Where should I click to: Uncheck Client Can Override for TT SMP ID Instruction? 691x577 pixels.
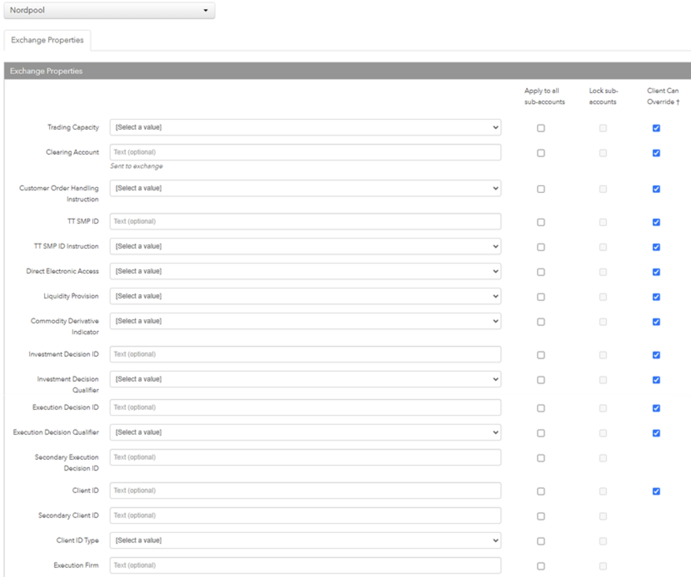[x=656, y=247]
